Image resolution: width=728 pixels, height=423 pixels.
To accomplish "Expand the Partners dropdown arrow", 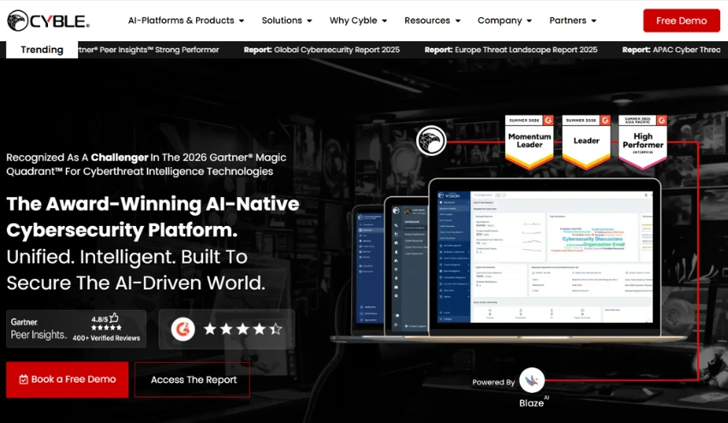I will click(594, 21).
